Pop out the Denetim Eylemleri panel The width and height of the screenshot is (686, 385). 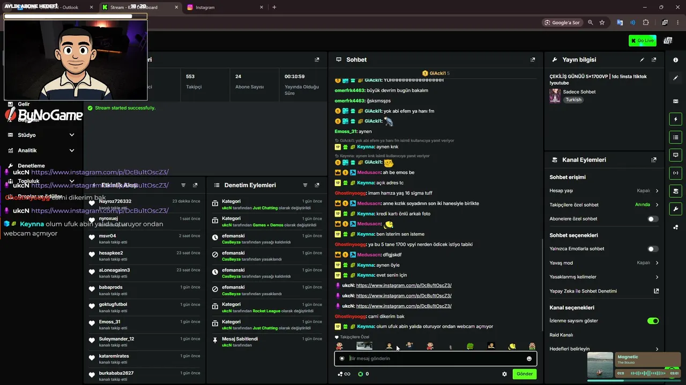pos(317,185)
